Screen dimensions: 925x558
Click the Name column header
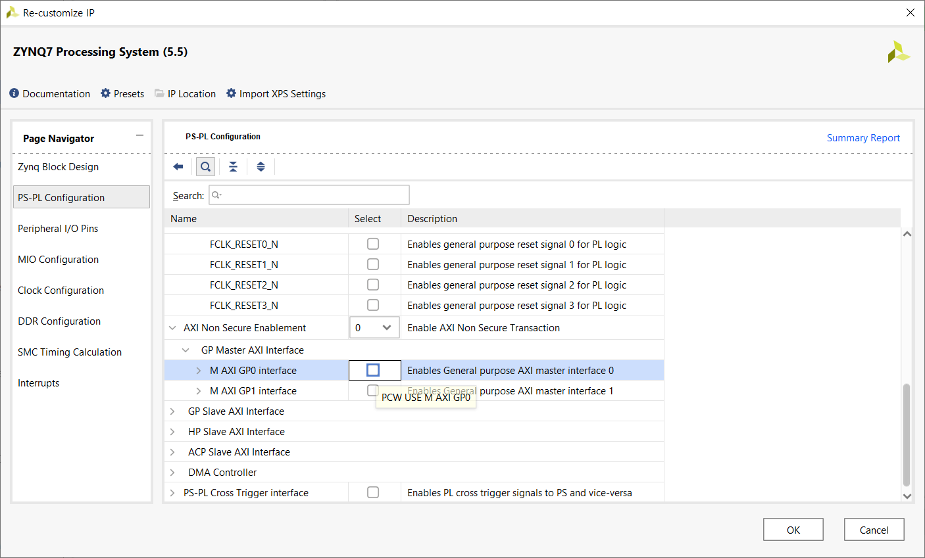pyautogui.click(x=257, y=218)
